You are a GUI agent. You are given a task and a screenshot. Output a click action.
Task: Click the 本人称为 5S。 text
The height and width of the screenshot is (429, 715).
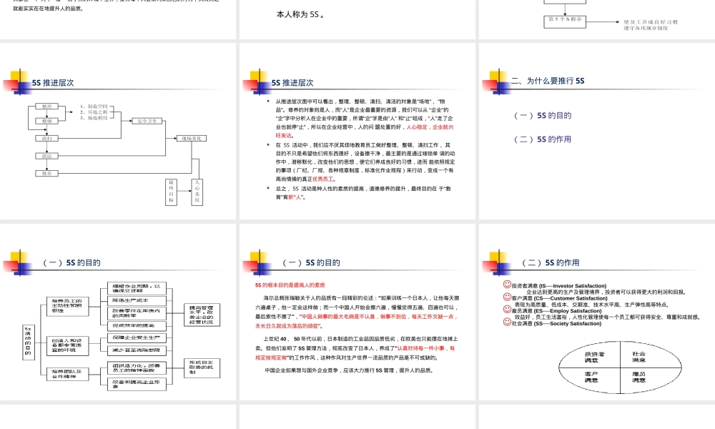[x=300, y=14]
